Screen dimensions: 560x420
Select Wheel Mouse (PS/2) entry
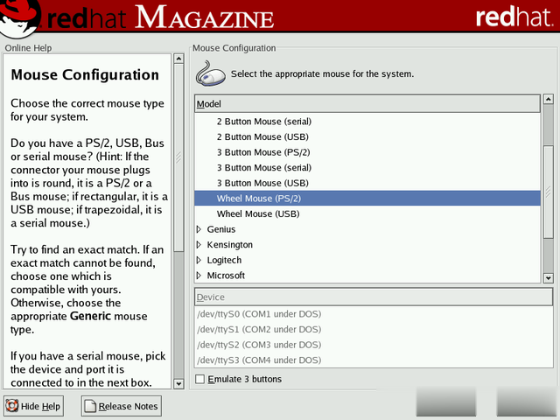[367, 199]
